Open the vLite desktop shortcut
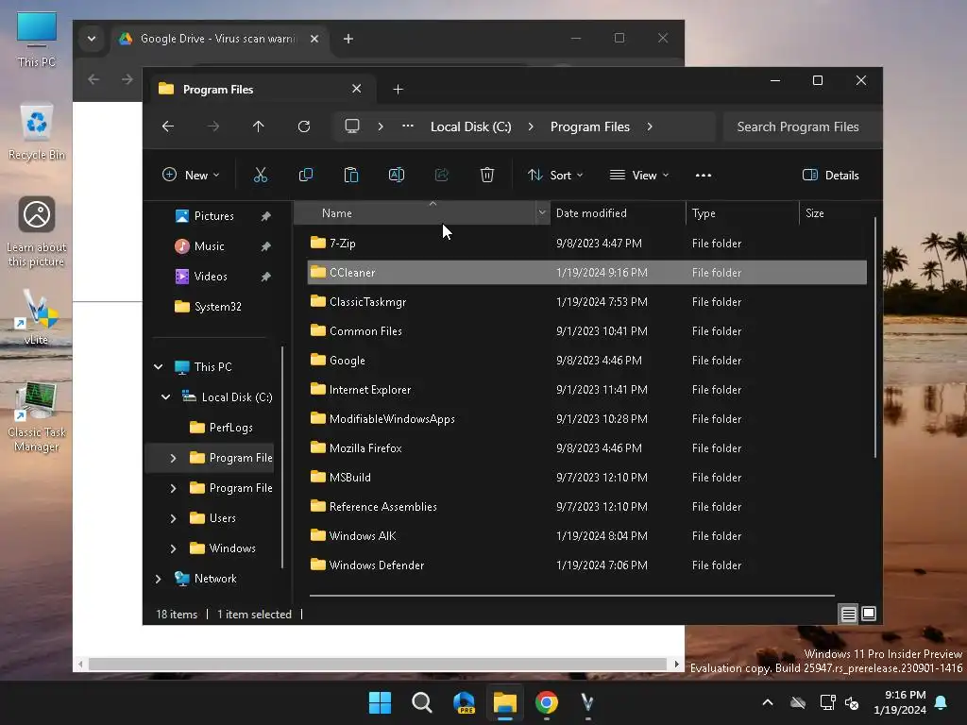 coord(37,317)
